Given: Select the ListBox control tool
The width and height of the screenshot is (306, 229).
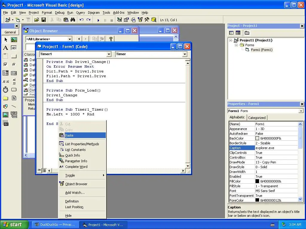Looking at the screenshot, I should point(14,73).
